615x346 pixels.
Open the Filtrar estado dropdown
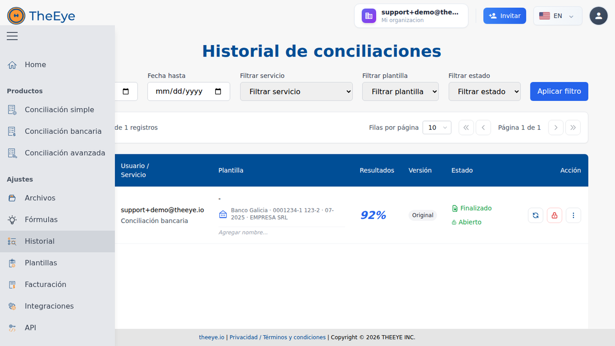pyautogui.click(x=484, y=92)
